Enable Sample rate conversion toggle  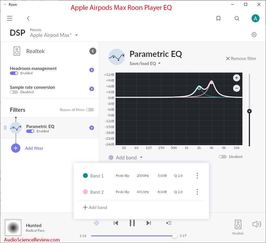(x=14, y=92)
